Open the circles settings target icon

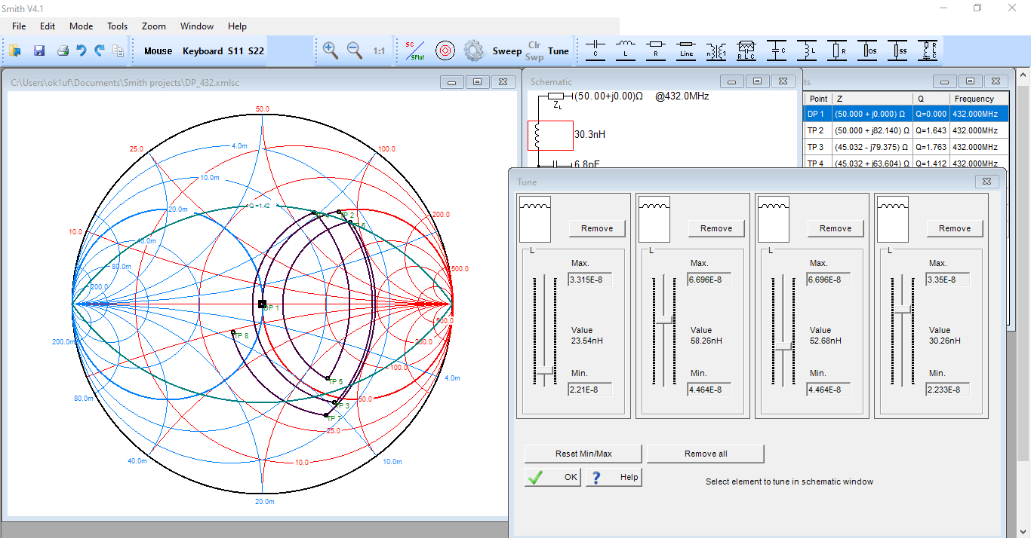point(445,51)
